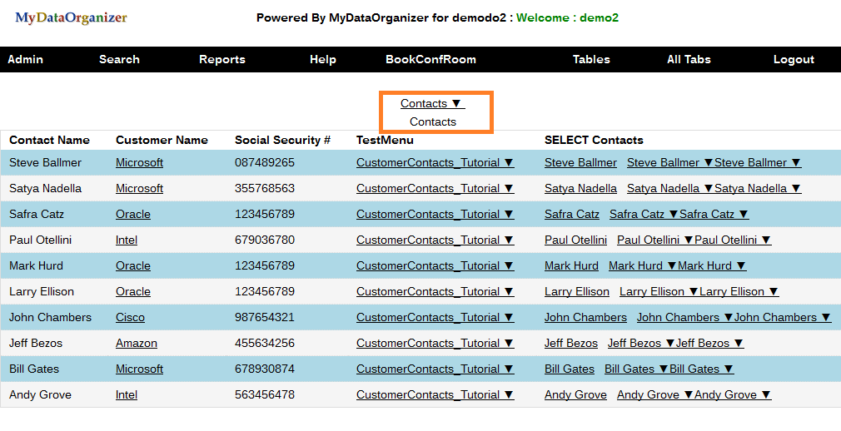This screenshot has height=431, width=841.
Task: Open BookConfRoom from the navigation bar
Action: (430, 59)
